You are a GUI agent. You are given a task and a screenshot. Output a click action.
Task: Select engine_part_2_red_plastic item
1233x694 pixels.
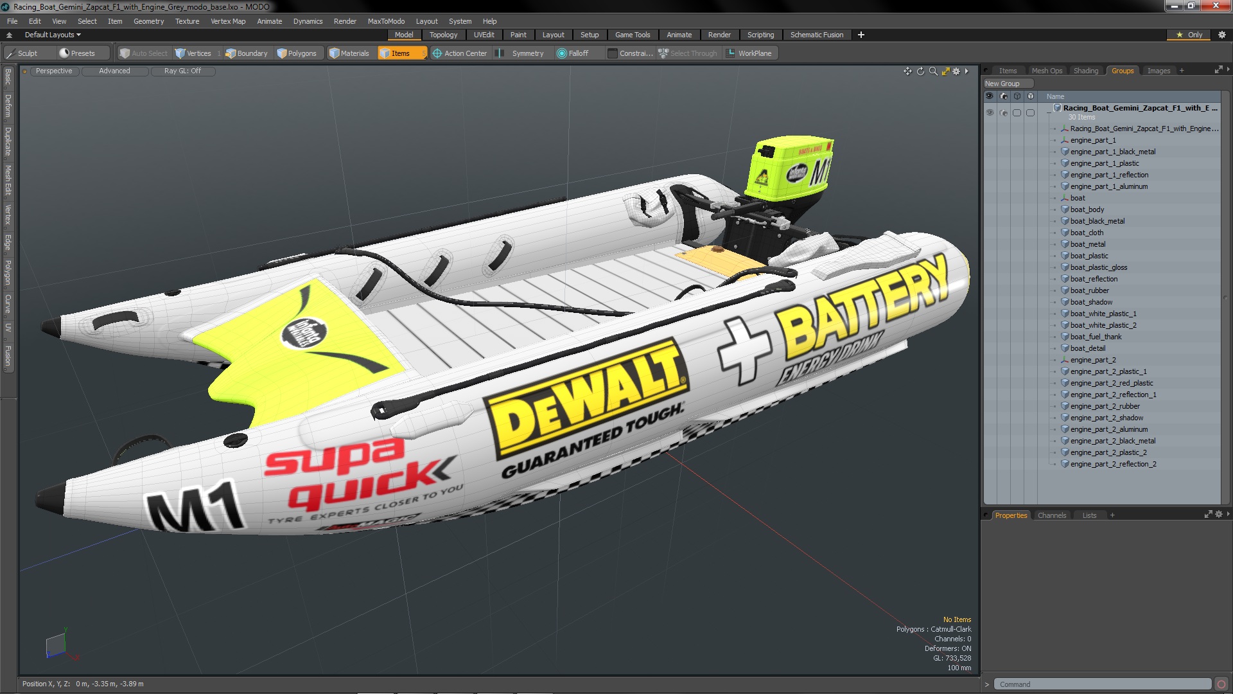point(1111,383)
